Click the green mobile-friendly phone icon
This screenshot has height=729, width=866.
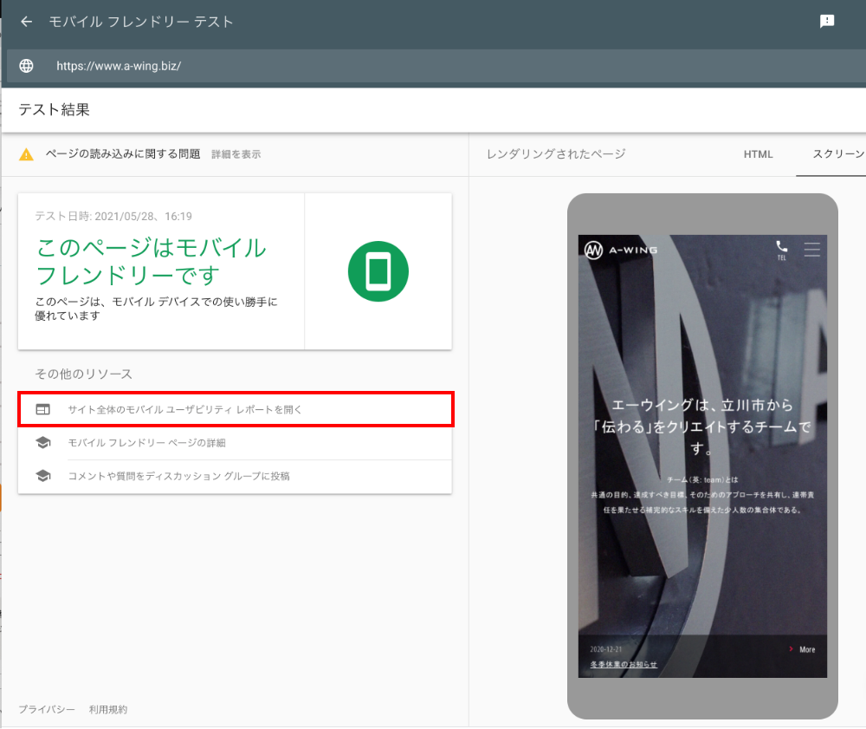[378, 272]
